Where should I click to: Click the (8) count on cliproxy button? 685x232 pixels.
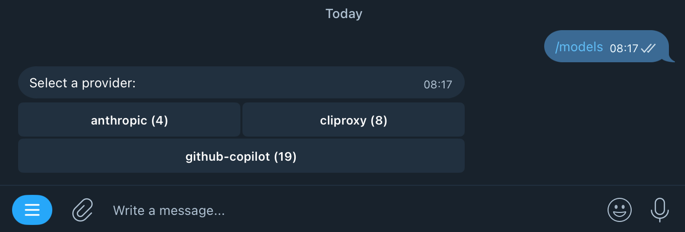379,121
